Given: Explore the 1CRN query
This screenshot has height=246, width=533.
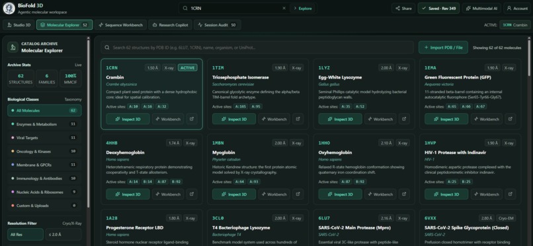Looking at the screenshot, I should pos(303,9).
